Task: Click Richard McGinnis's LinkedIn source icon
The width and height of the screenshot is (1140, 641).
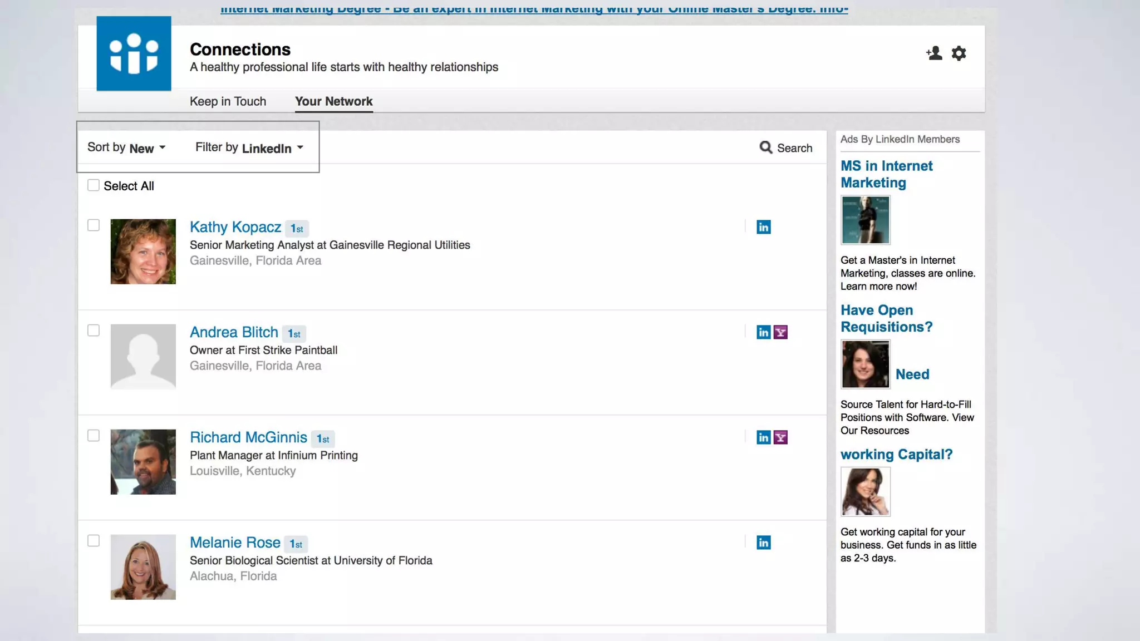Action: click(763, 437)
